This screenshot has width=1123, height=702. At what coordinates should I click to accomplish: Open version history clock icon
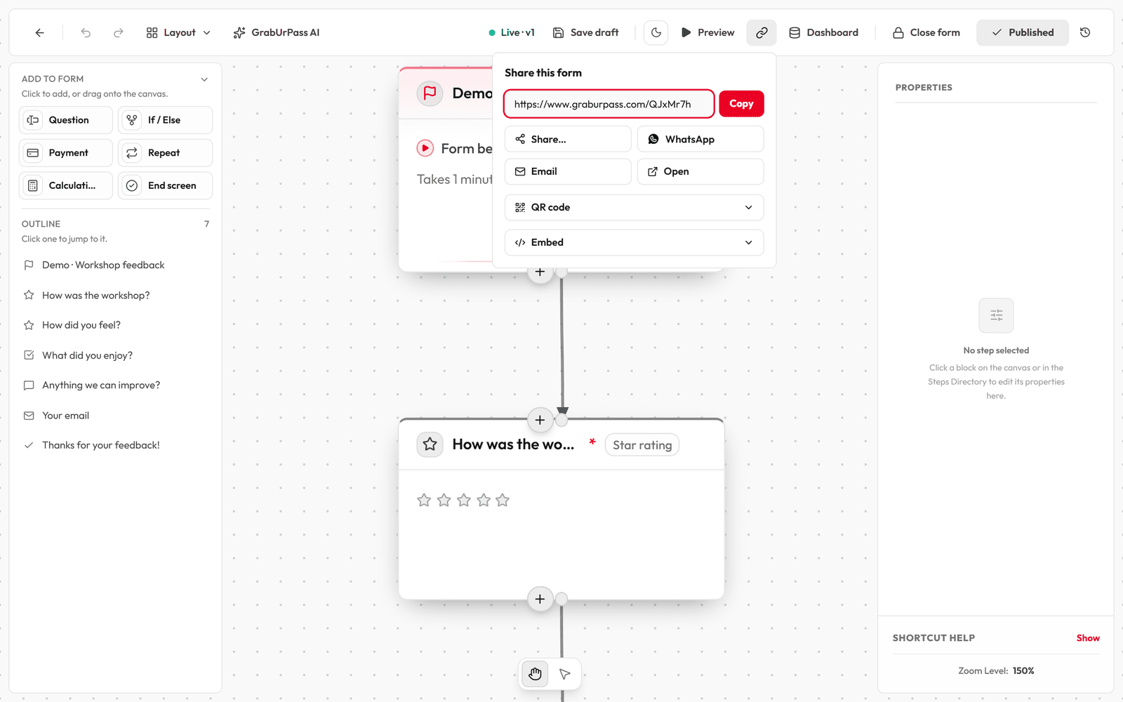click(1085, 32)
